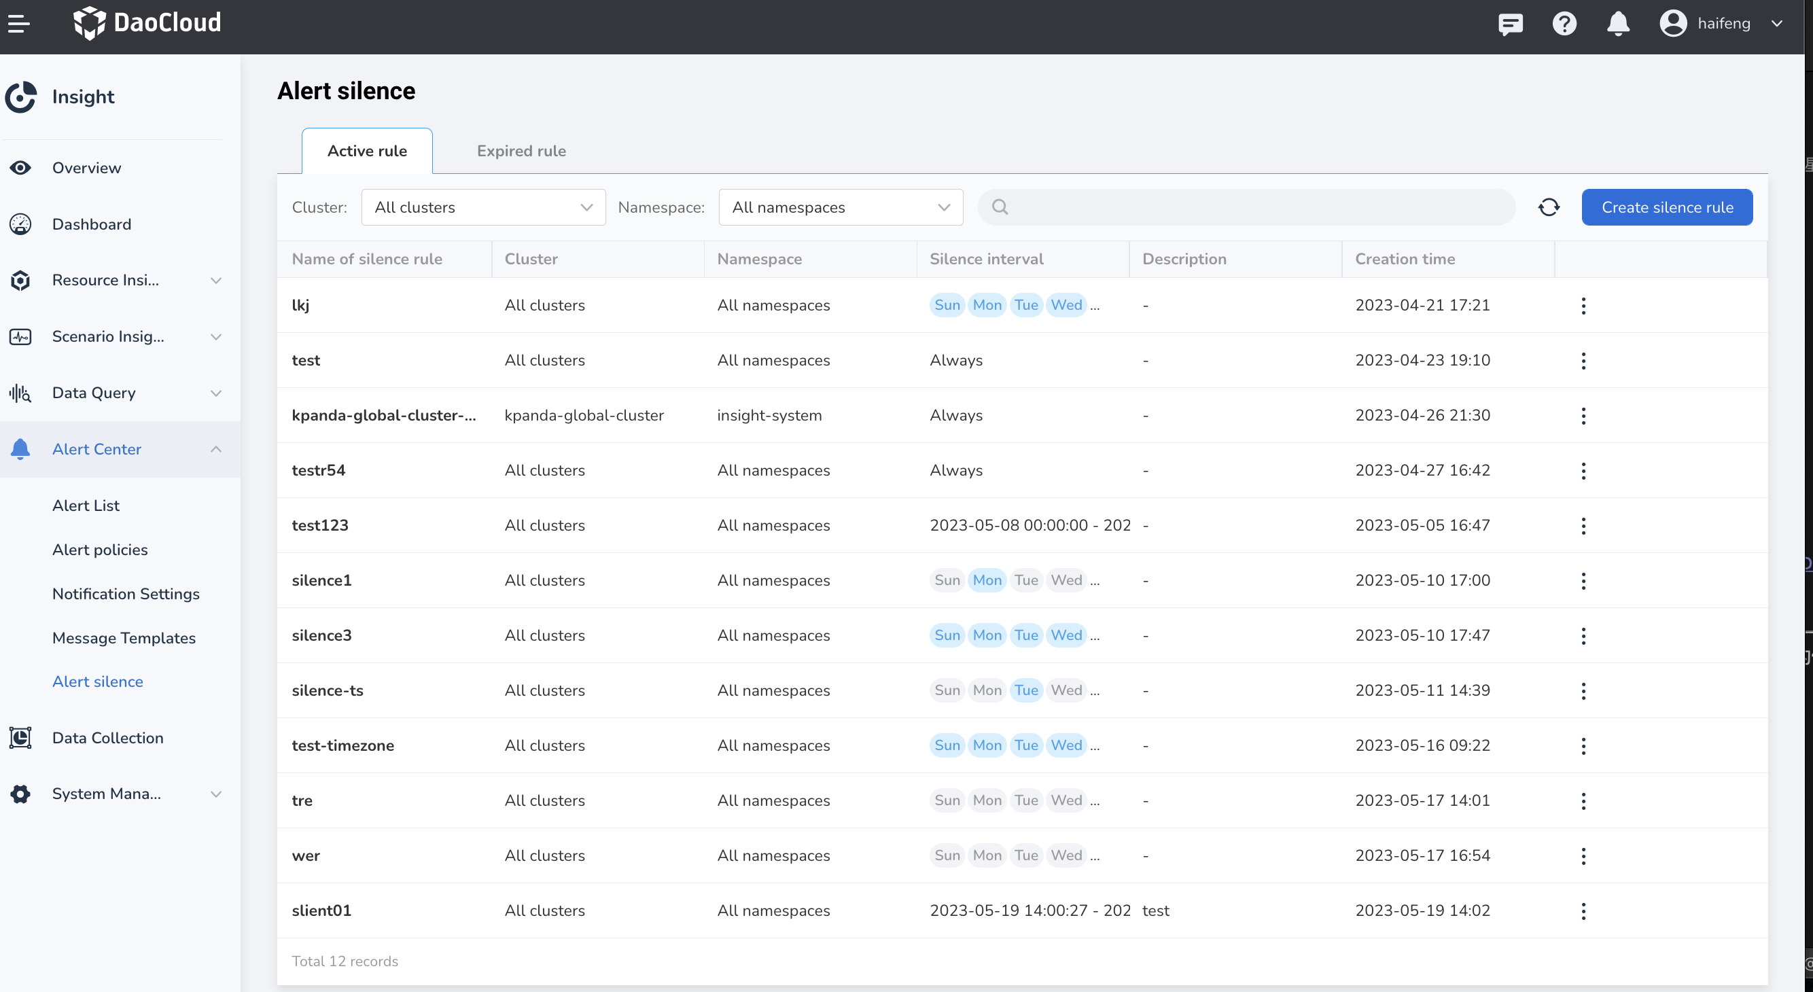This screenshot has height=992, width=1813.
Task: Expand Data Query submenu chevron
Action: click(216, 393)
